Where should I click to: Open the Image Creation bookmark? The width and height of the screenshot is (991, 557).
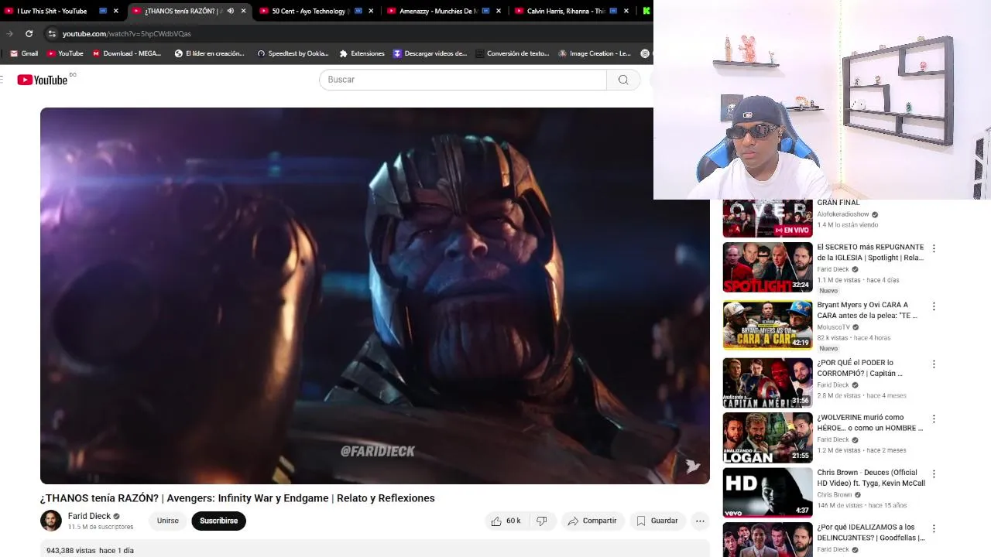point(594,53)
